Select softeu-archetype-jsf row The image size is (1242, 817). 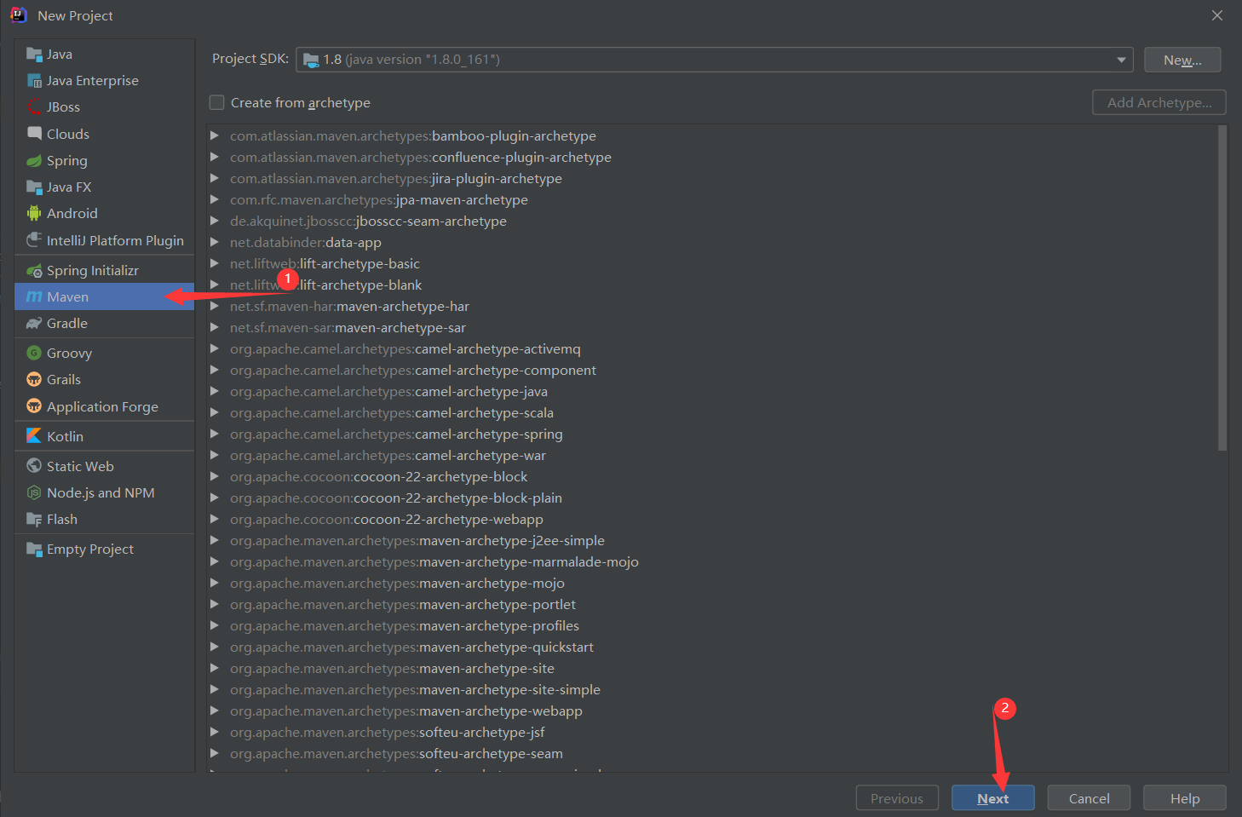(712, 732)
